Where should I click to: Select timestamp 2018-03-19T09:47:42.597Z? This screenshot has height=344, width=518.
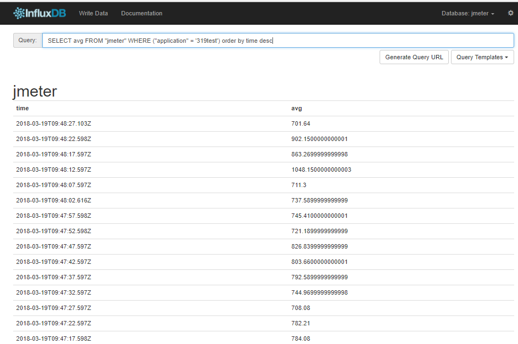[x=53, y=262]
